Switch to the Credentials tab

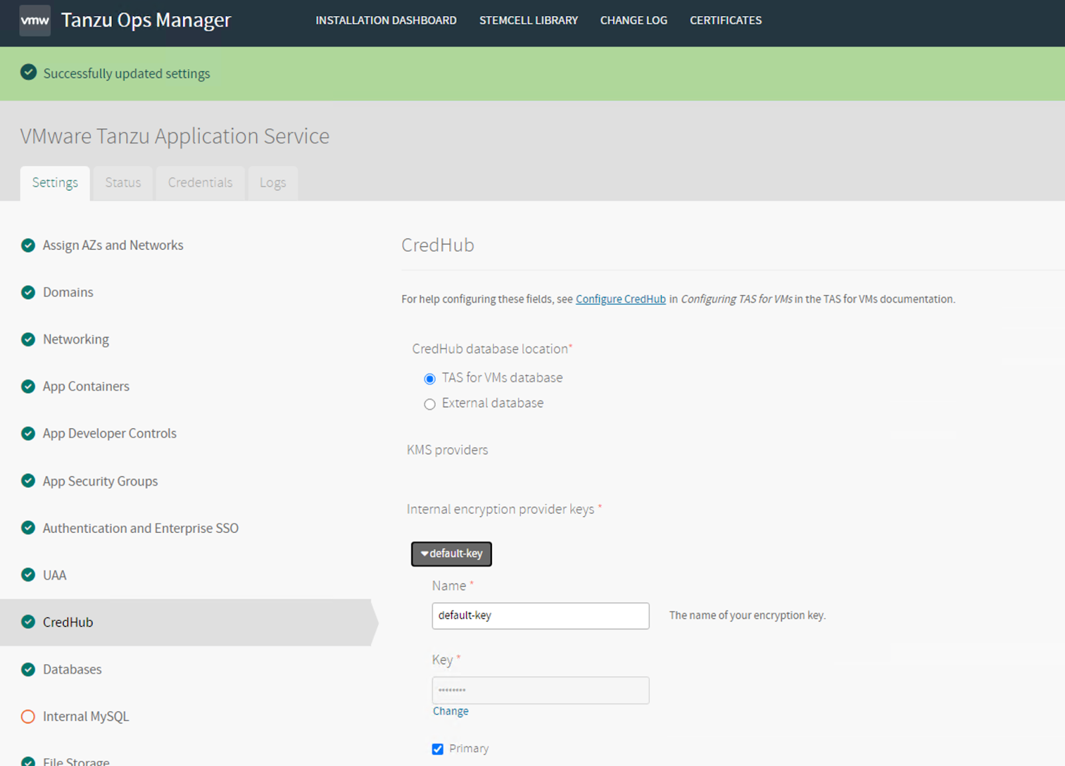point(200,183)
